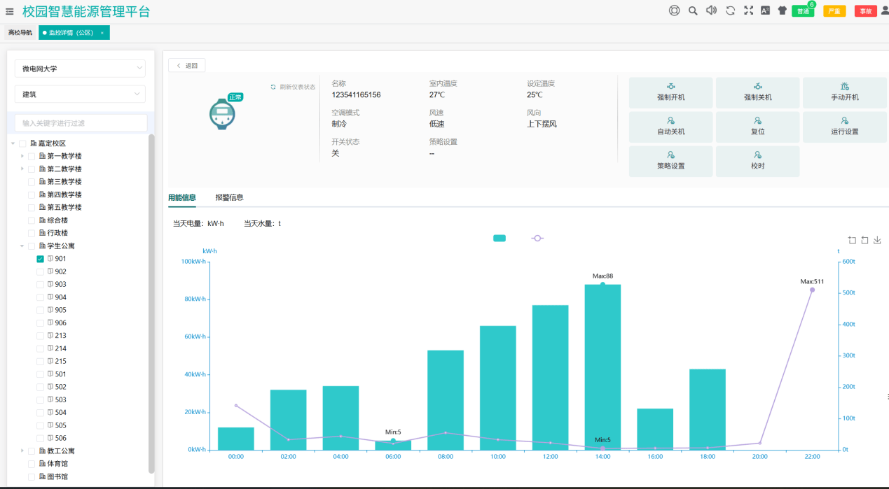Image resolution: width=889 pixels, height=489 pixels.
Task: Save the chart as image via download icon
Action: (x=877, y=240)
